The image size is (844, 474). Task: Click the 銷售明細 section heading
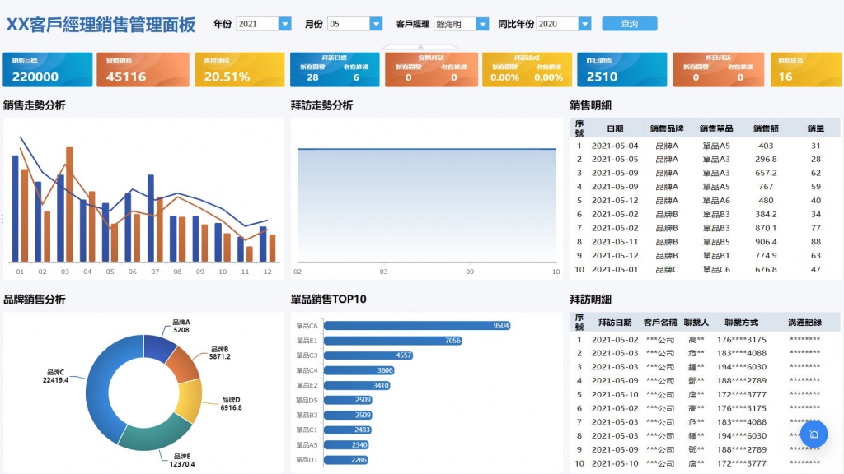click(x=590, y=105)
